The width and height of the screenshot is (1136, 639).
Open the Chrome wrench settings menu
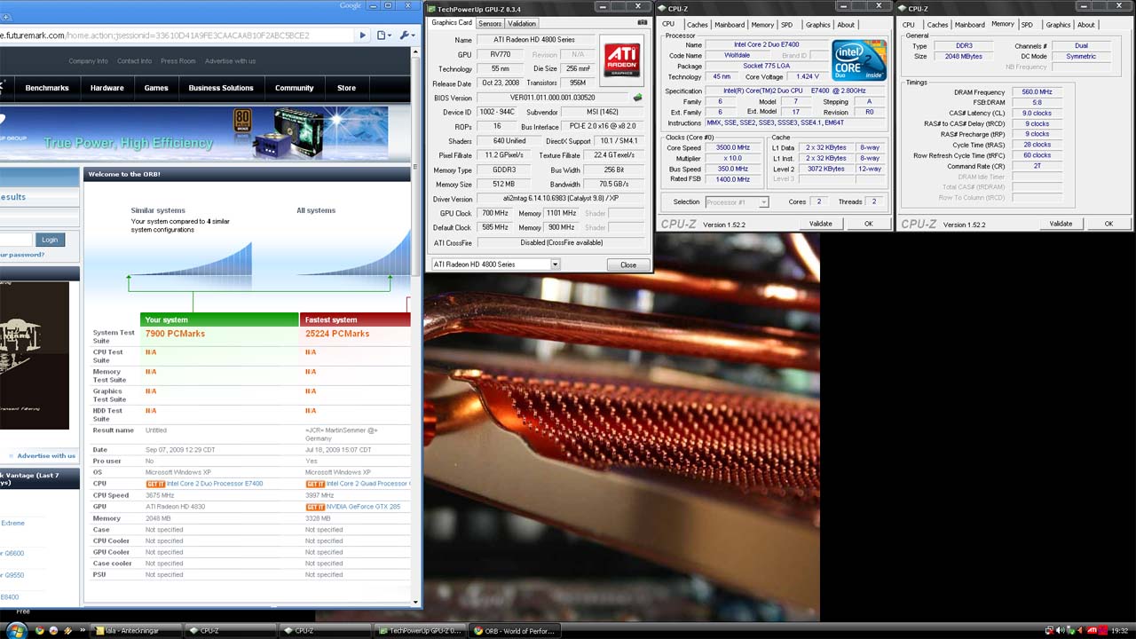coord(406,35)
